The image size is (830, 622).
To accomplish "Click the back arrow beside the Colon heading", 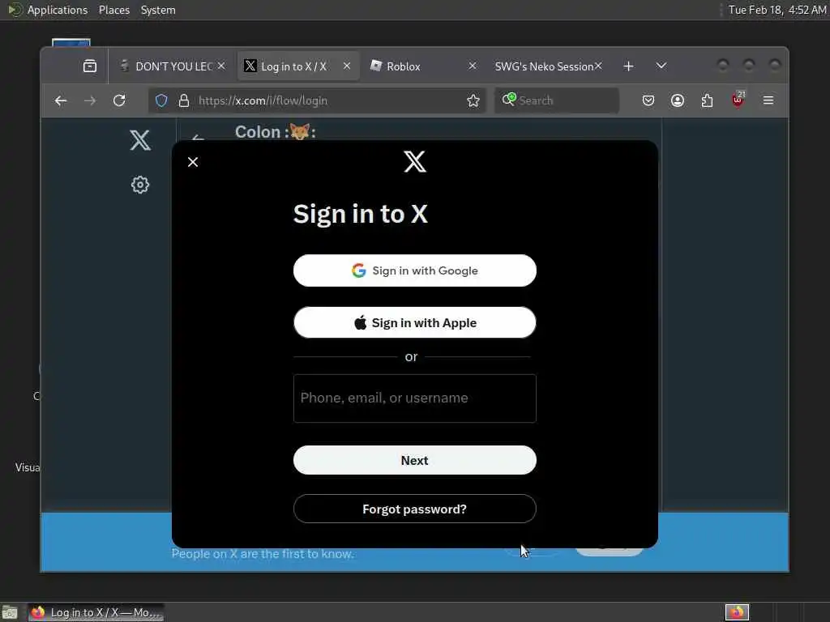I will (198, 138).
